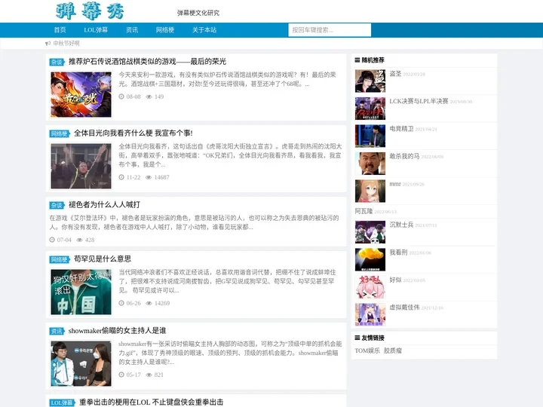This screenshot has width=543, height=407.
Task: Open sidebar recommendation 虚拟戴佳伟
Action: pyautogui.click(x=404, y=307)
